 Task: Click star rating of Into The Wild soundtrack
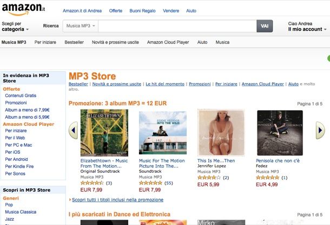point(151,183)
